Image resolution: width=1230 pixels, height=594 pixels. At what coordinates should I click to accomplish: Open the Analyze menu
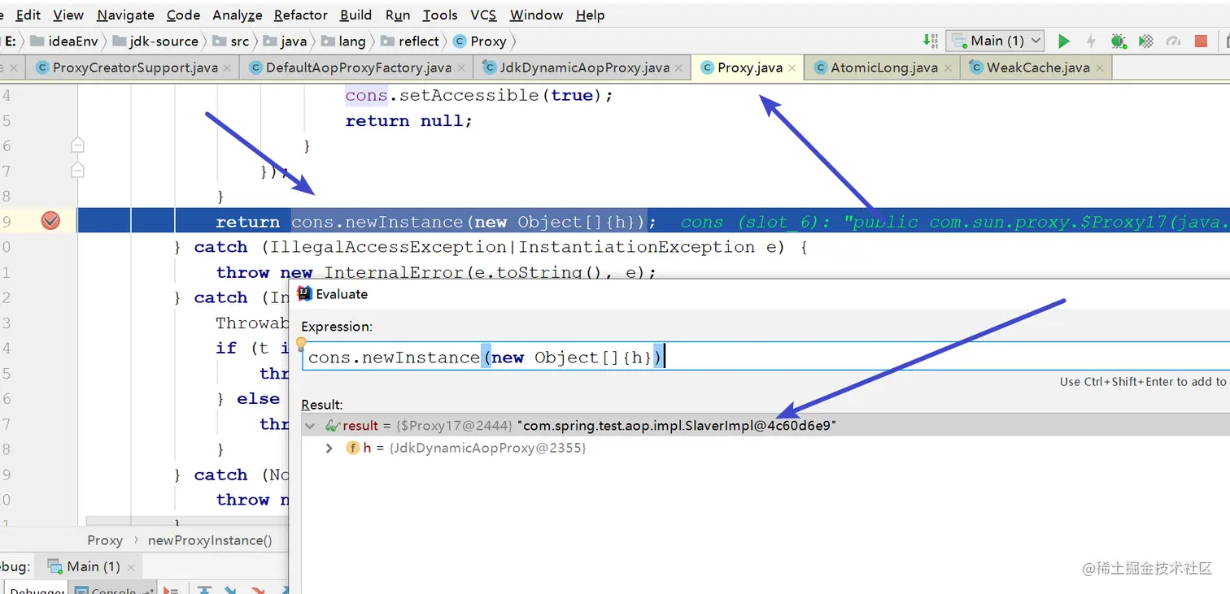pos(238,15)
